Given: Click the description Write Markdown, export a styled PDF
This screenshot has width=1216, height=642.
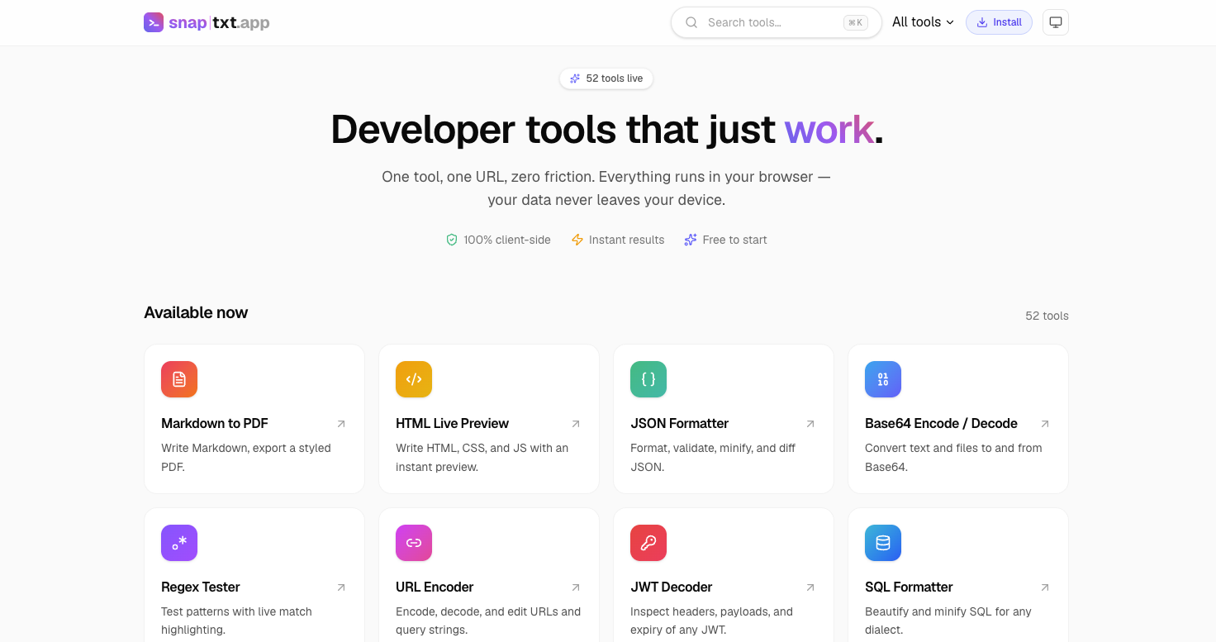Looking at the screenshot, I should coord(246,458).
